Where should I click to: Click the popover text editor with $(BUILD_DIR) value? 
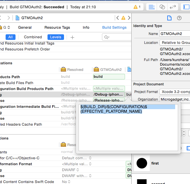[128, 128]
